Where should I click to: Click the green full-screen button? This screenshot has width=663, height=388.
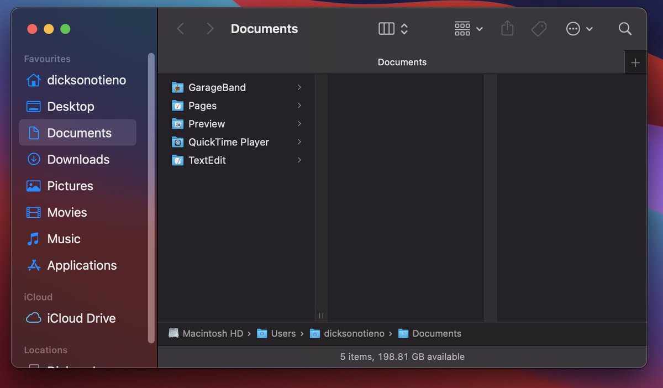65,29
